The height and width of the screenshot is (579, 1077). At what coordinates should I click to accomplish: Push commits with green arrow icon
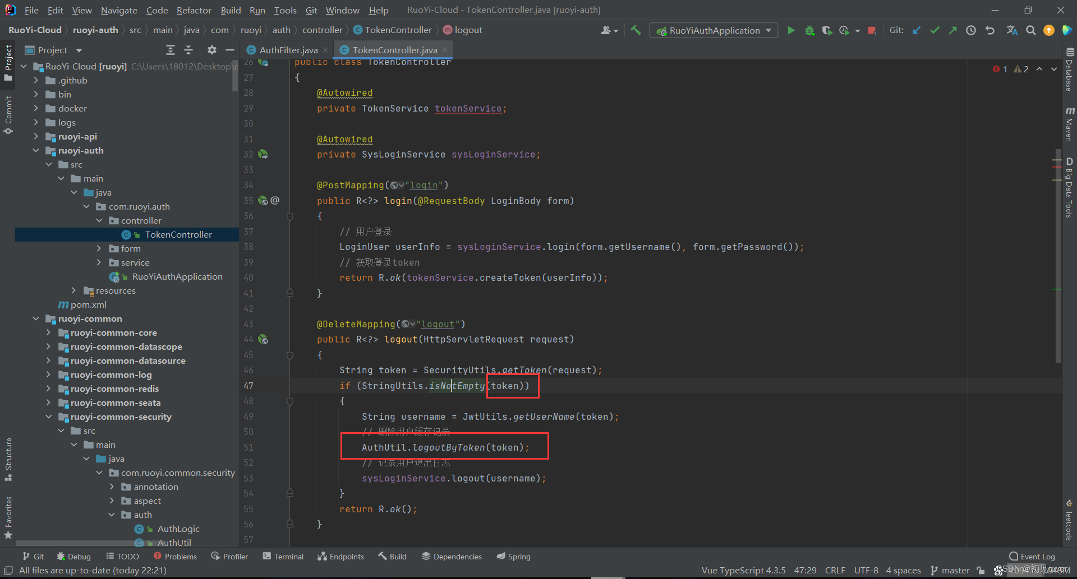point(952,30)
